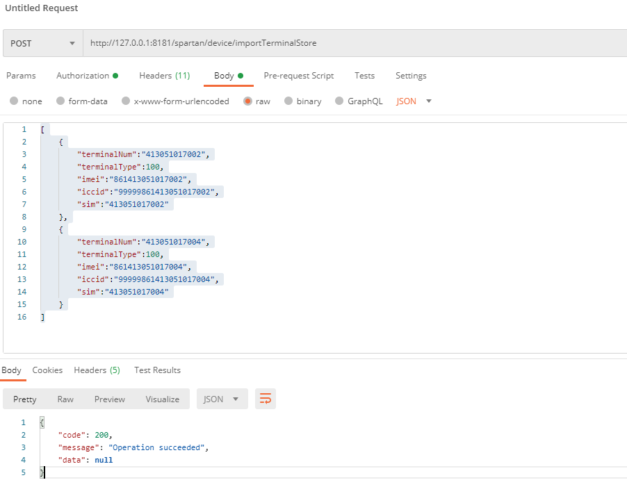This screenshot has height=496, width=627.
Task: Open the POST method dropdown
Action: (42, 43)
